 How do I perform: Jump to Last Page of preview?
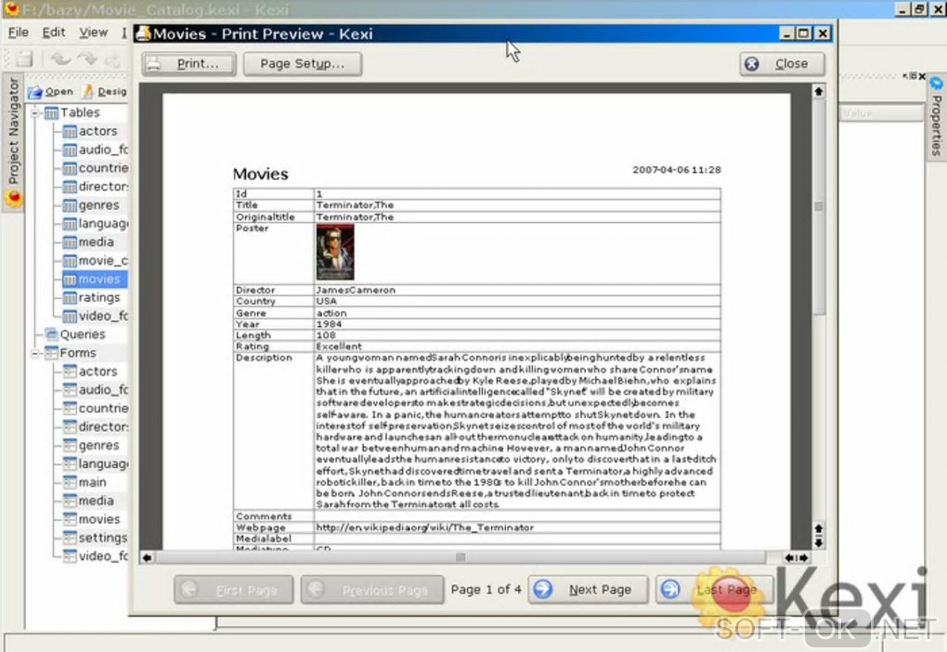coord(713,589)
